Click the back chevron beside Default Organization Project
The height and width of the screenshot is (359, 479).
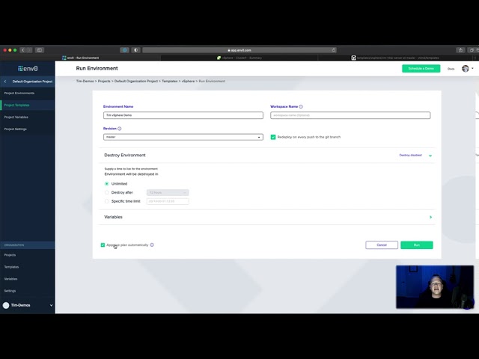5,82
